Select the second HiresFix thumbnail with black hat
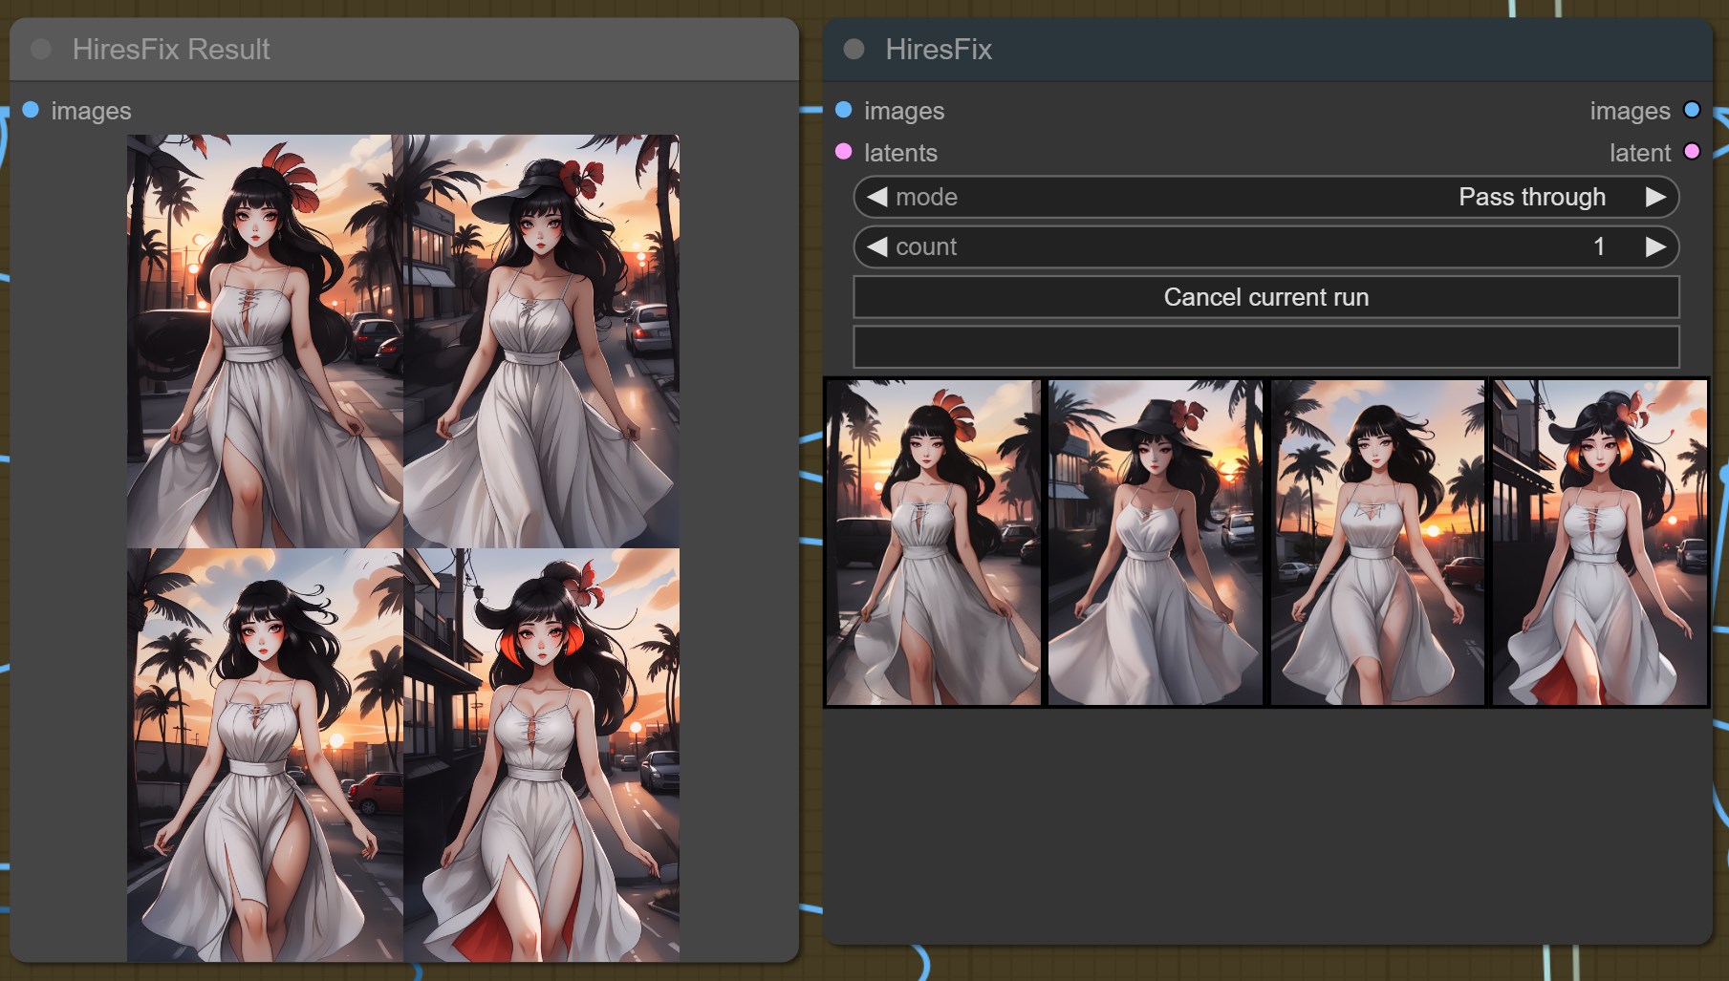Viewport: 1729px width, 981px height. 1156,543
